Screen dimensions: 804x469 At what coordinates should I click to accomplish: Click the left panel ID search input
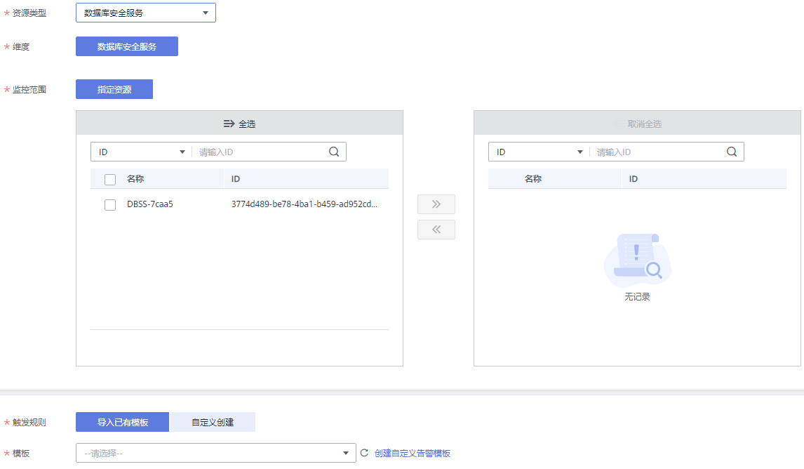click(x=260, y=152)
